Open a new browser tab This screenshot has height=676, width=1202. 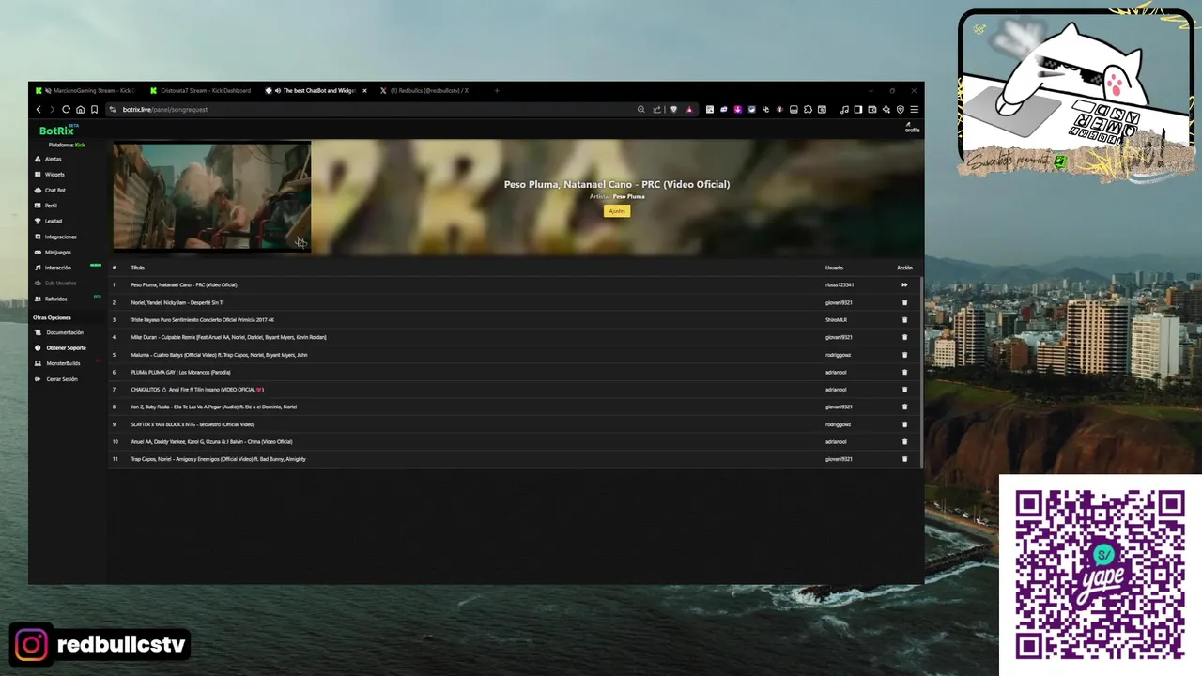(497, 91)
